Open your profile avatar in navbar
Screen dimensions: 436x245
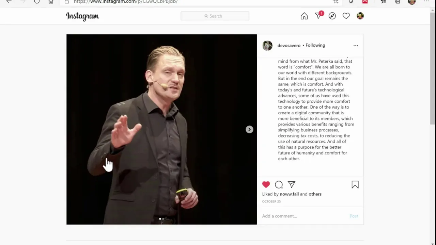click(x=360, y=16)
